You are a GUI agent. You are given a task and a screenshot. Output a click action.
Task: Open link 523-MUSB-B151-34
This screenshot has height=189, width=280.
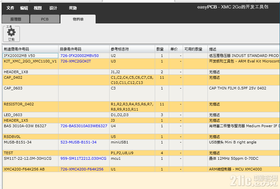(x=78, y=142)
